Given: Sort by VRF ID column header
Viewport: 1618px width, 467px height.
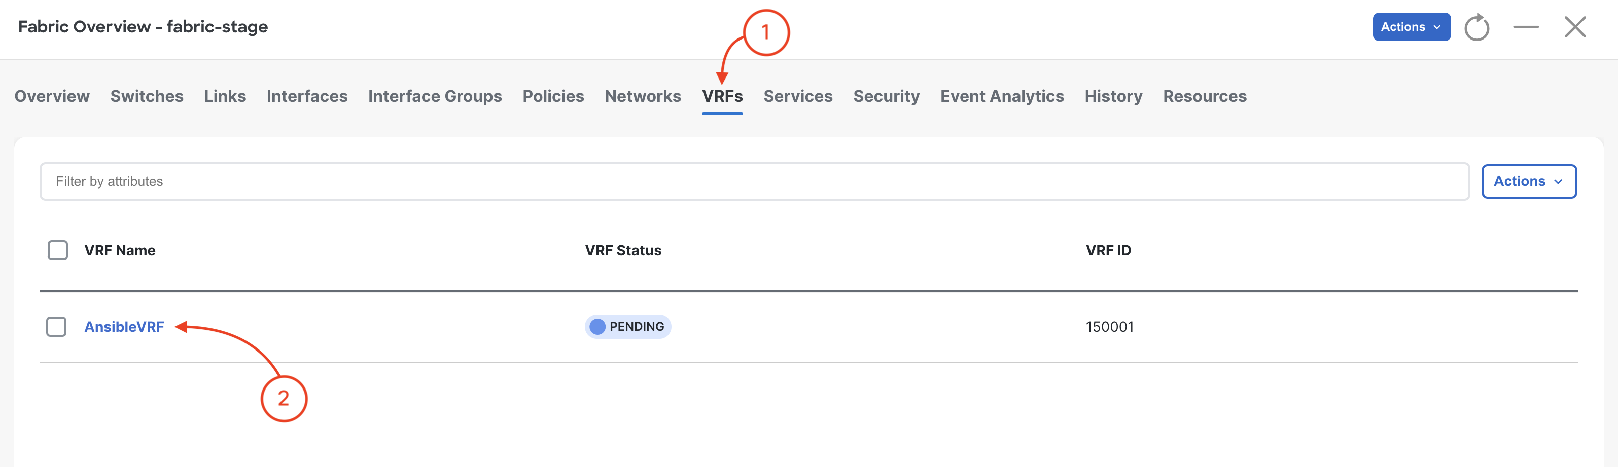Looking at the screenshot, I should (1108, 250).
